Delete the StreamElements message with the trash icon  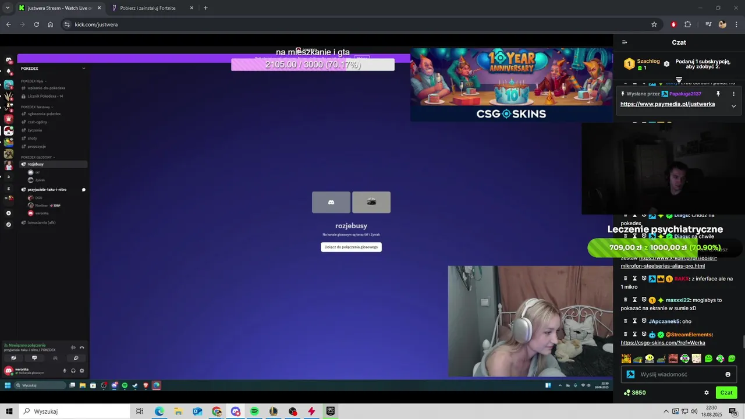pyautogui.click(x=626, y=335)
